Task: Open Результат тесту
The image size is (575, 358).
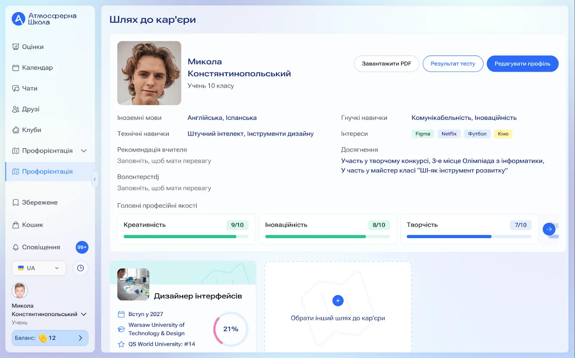Action: [453, 64]
